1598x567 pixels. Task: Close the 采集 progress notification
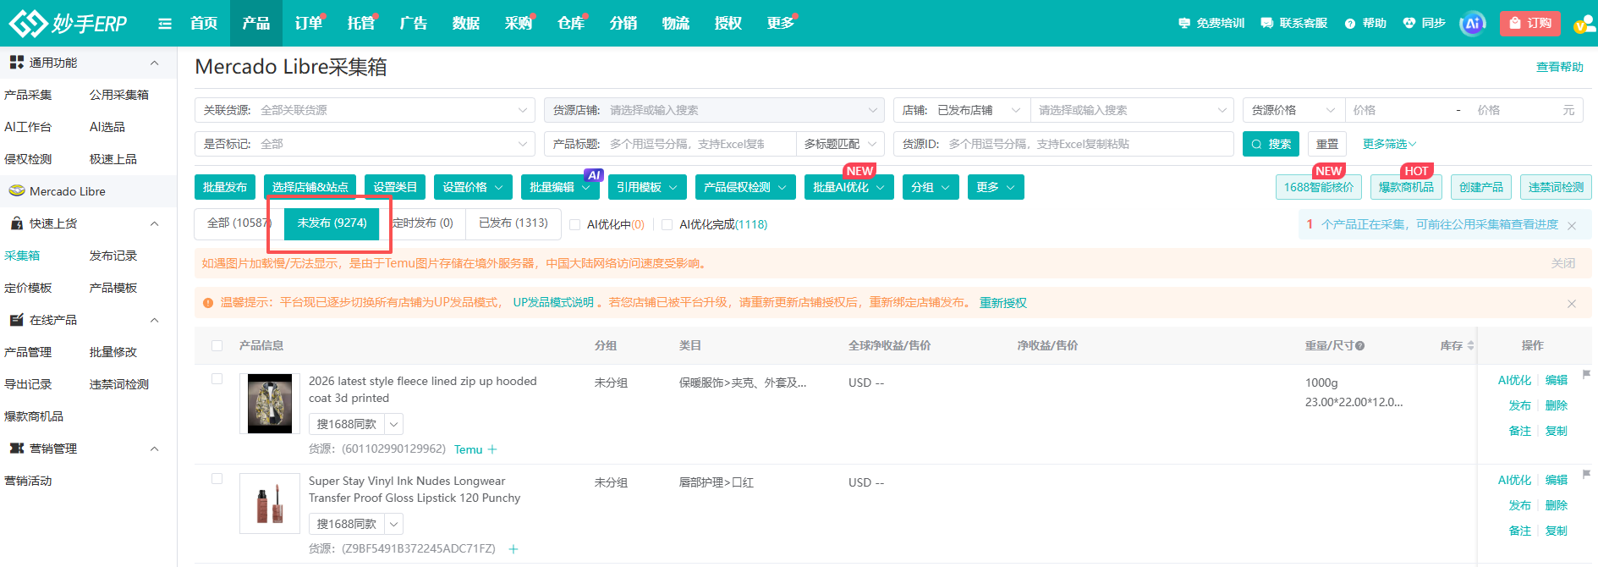[1572, 225]
